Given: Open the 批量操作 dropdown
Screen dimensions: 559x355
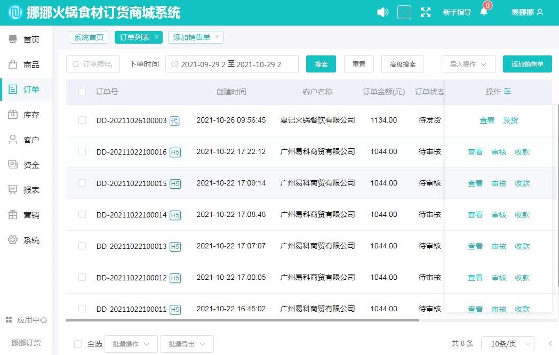Looking at the screenshot, I should tap(131, 344).
